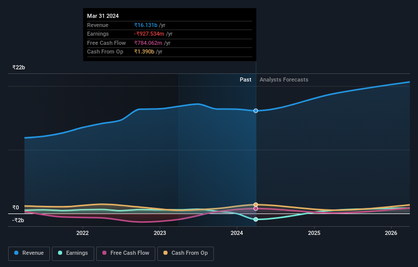Click the -₹927.534m earnings value in tooltip

149,34
